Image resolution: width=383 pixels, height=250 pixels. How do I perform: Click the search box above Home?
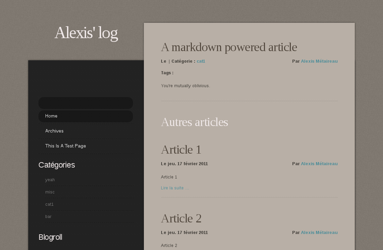tap(85, 103)
